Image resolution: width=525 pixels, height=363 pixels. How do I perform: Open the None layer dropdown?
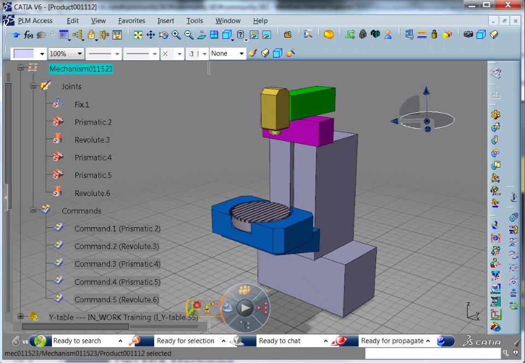(x=241, y=54)
